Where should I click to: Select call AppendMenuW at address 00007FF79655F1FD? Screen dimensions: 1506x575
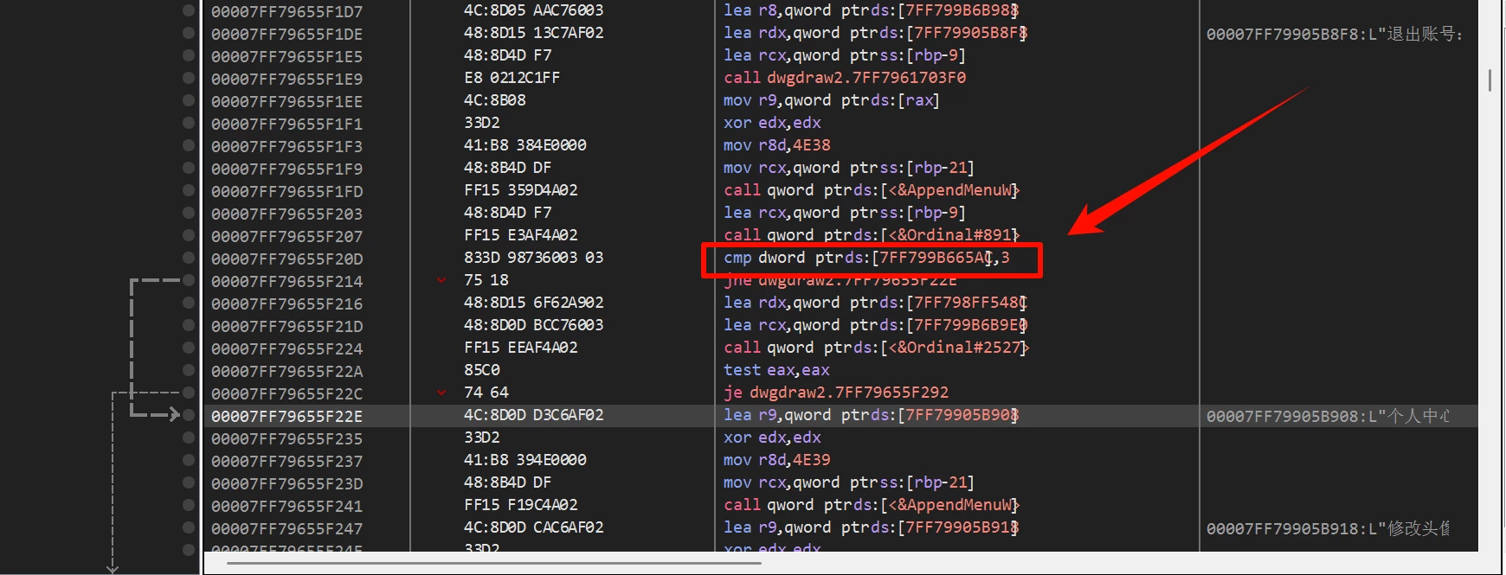871,190
